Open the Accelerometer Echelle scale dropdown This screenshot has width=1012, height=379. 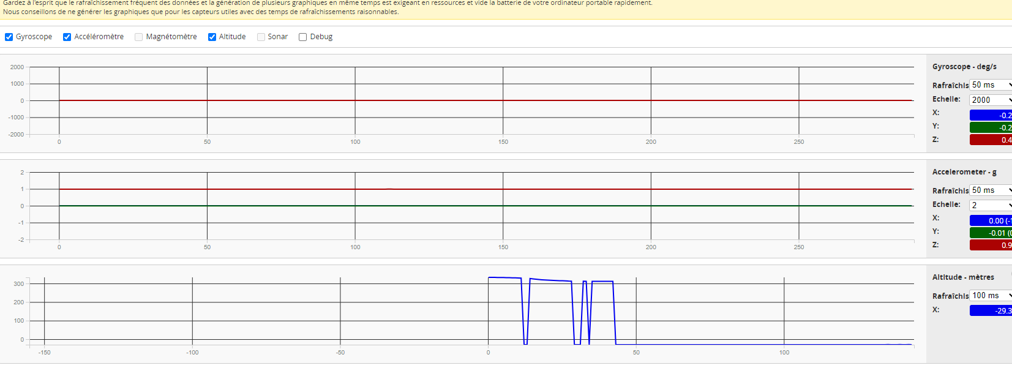[991, 205]
